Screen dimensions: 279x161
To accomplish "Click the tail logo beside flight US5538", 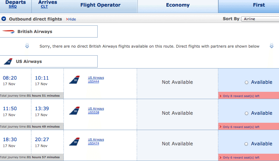I will pyautogui.click(x=74, y=111).
